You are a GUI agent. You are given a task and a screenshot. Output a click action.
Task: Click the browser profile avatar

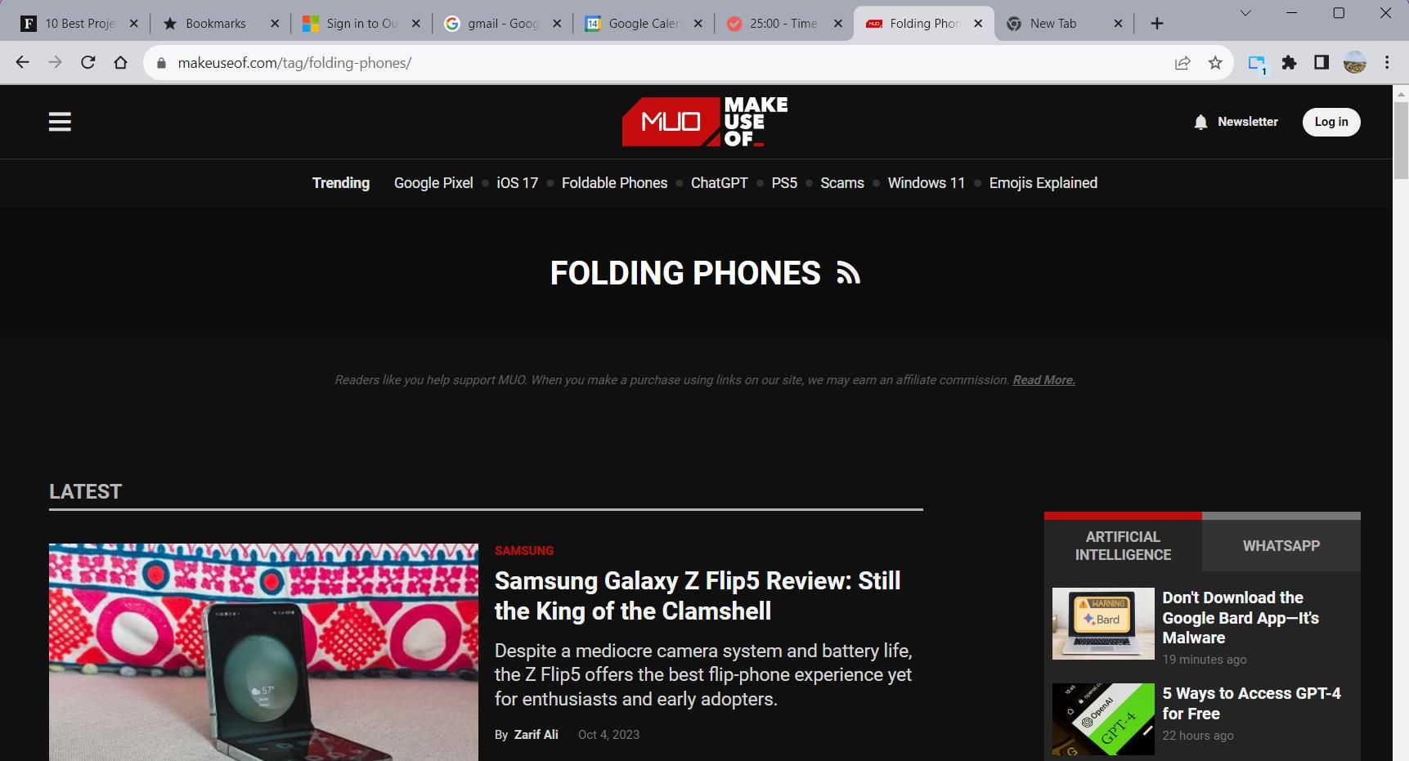click(1354, 62)
